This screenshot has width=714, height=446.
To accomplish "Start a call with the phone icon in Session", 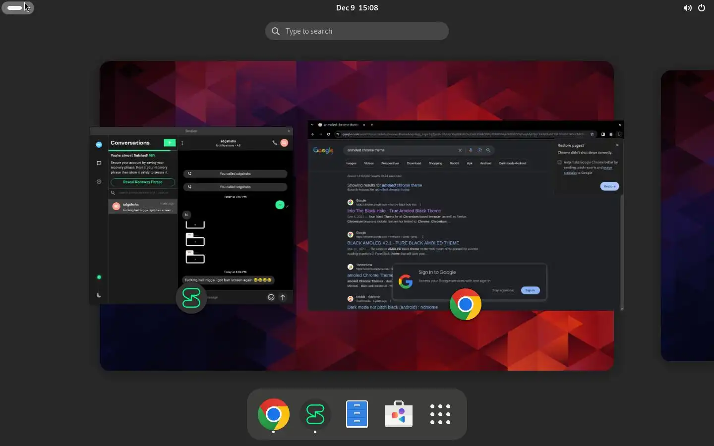I will (x=274, y=143).
